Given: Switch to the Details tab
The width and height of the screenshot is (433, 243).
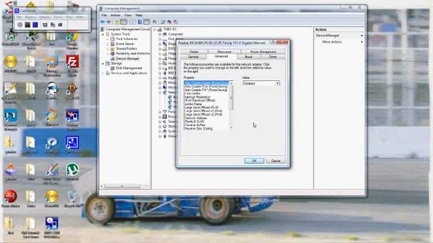Looking at the screenshot, I should (x=194, y=52).
